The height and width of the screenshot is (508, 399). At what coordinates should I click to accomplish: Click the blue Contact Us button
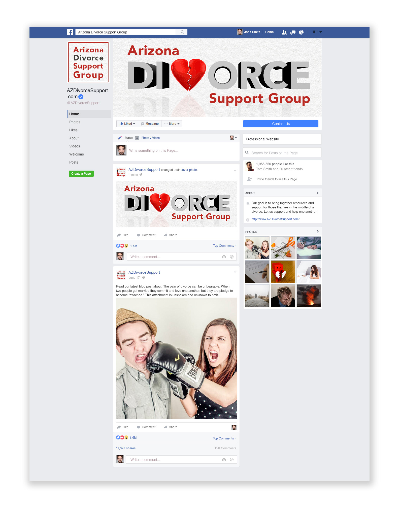(281, 124)
